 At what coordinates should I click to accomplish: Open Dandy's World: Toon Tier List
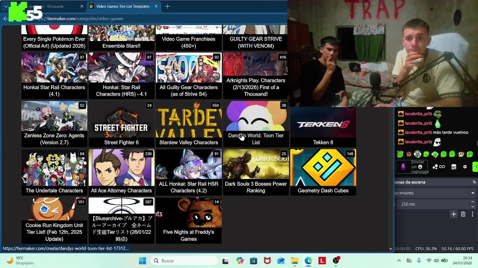256,124
